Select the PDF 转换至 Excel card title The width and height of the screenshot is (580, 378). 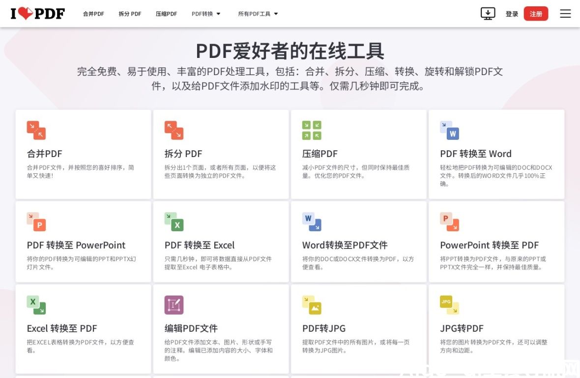(200, 245)
